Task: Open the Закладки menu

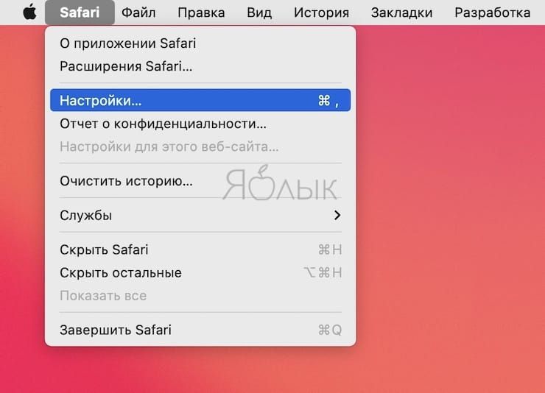Action: pos(401,13)
